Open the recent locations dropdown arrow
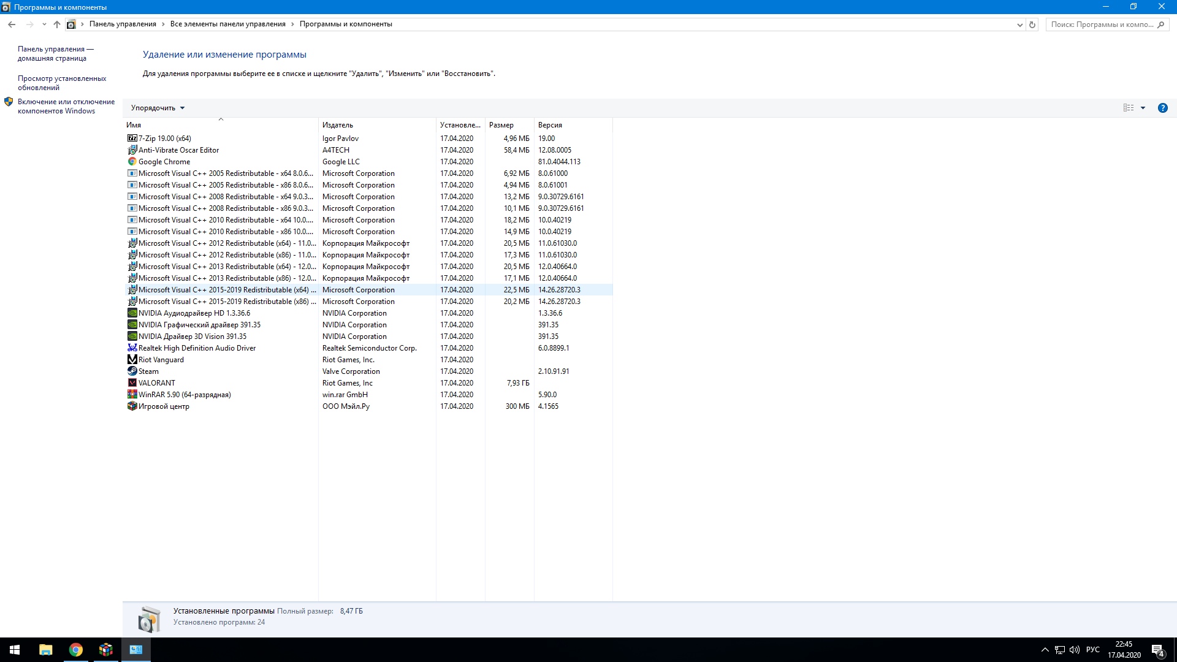This screenshot has height=662, width=1177. tap(44, 25)
